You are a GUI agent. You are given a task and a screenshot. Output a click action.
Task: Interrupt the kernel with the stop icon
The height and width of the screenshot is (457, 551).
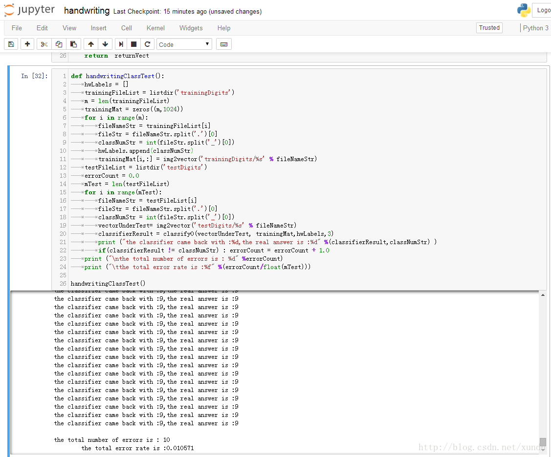133,44
